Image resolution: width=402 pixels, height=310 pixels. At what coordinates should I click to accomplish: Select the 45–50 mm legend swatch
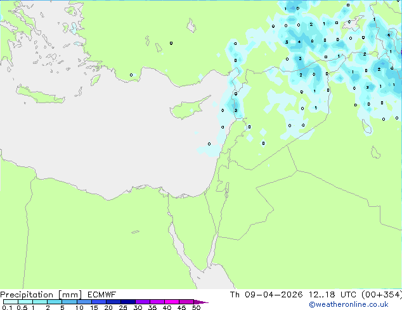pos(186,302)
